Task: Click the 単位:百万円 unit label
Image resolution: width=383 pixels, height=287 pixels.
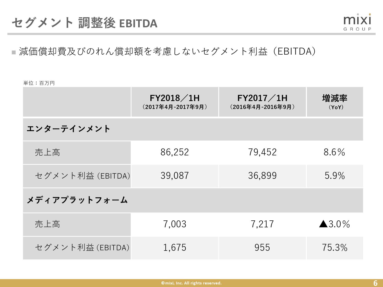Action: 39,83
